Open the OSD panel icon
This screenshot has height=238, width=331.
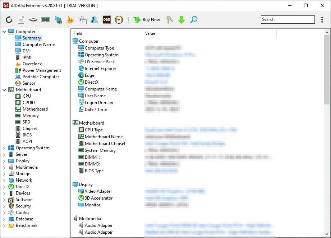[x=107, y=20]
